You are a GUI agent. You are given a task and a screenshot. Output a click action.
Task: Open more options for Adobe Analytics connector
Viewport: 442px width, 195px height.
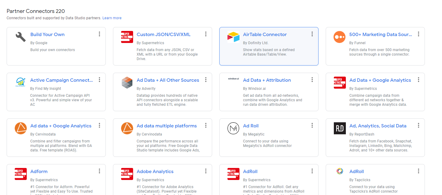pyautogui.click(x=206, y=171)
